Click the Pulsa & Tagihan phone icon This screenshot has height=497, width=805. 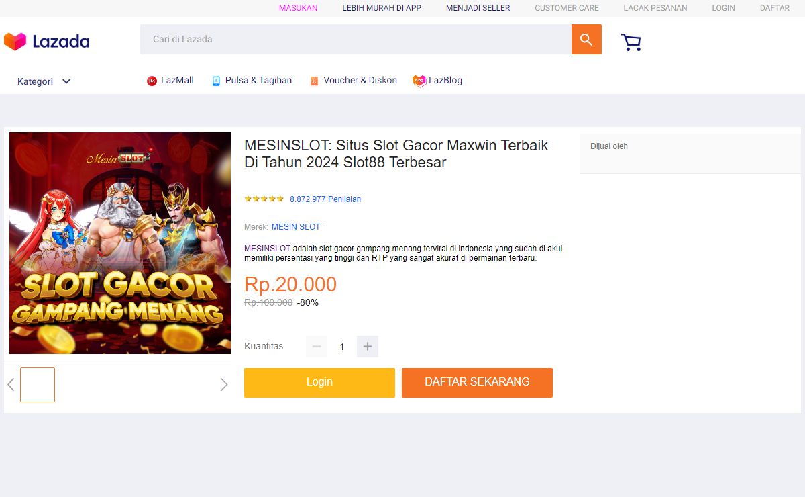pyautogui.click(x=216, y=81)
